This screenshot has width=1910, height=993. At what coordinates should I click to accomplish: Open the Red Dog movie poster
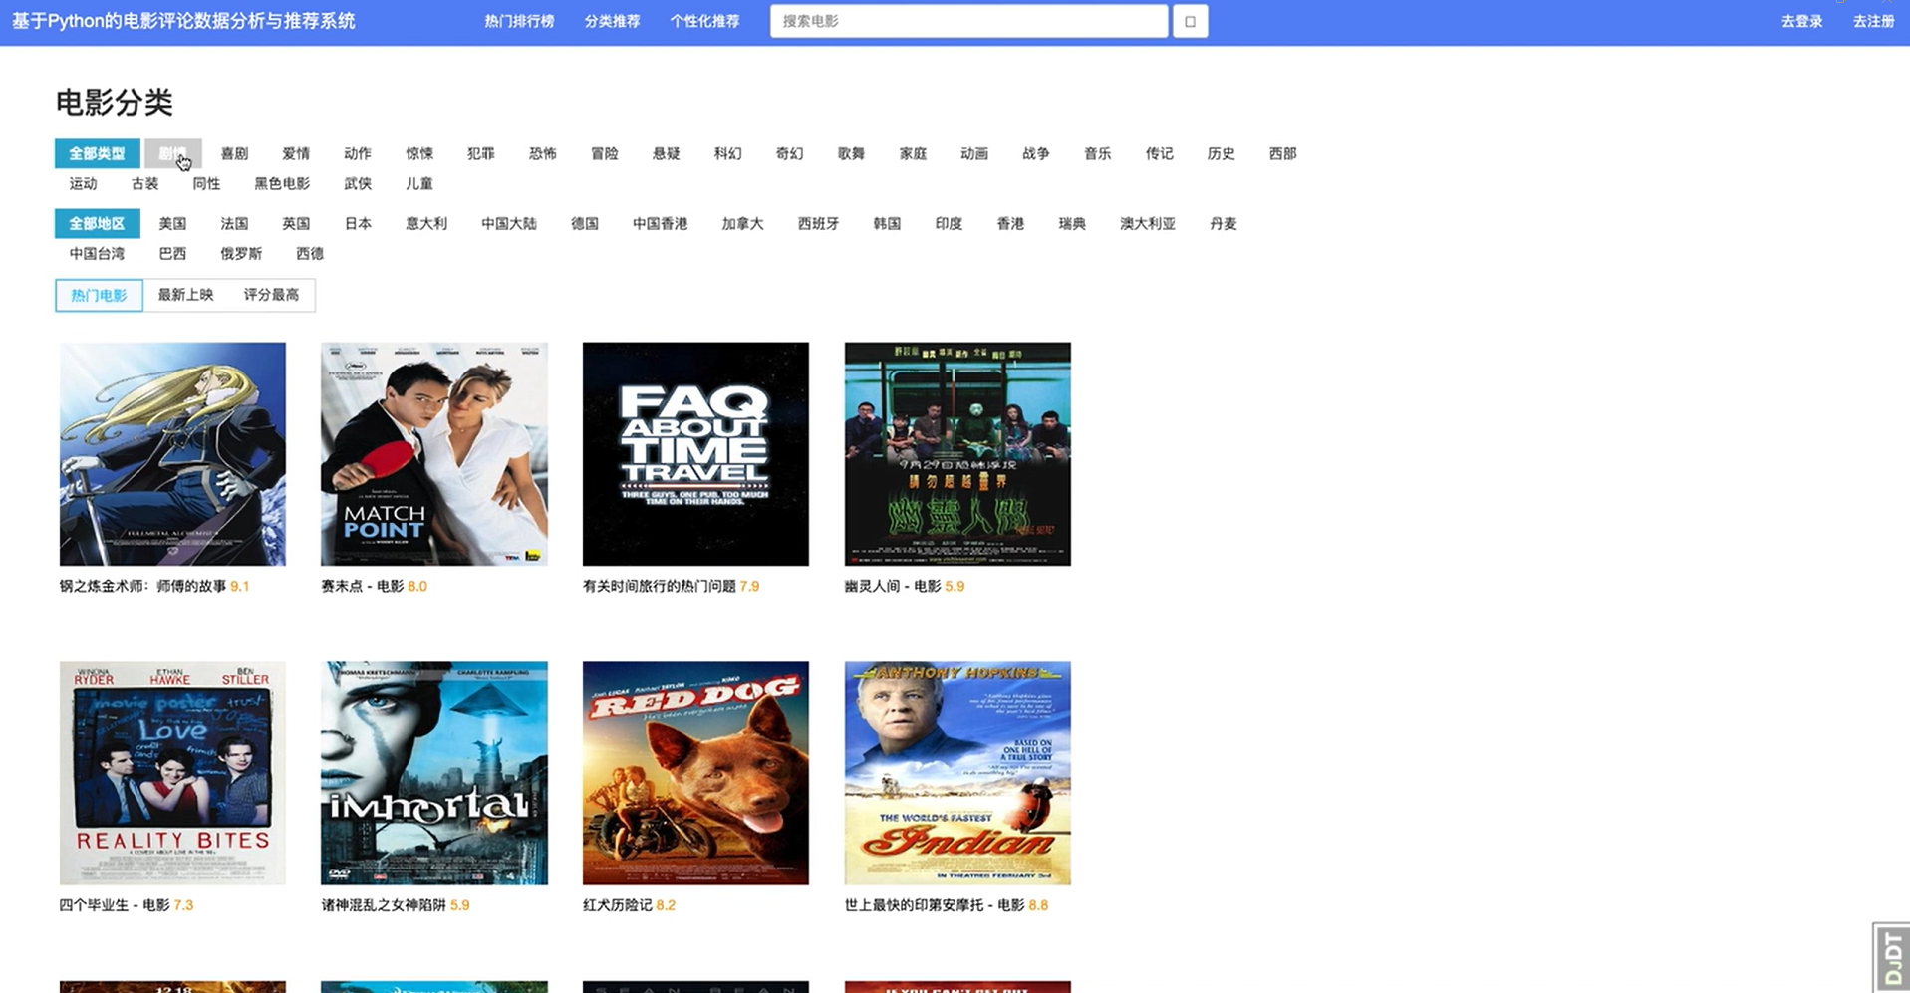[695, 773]
